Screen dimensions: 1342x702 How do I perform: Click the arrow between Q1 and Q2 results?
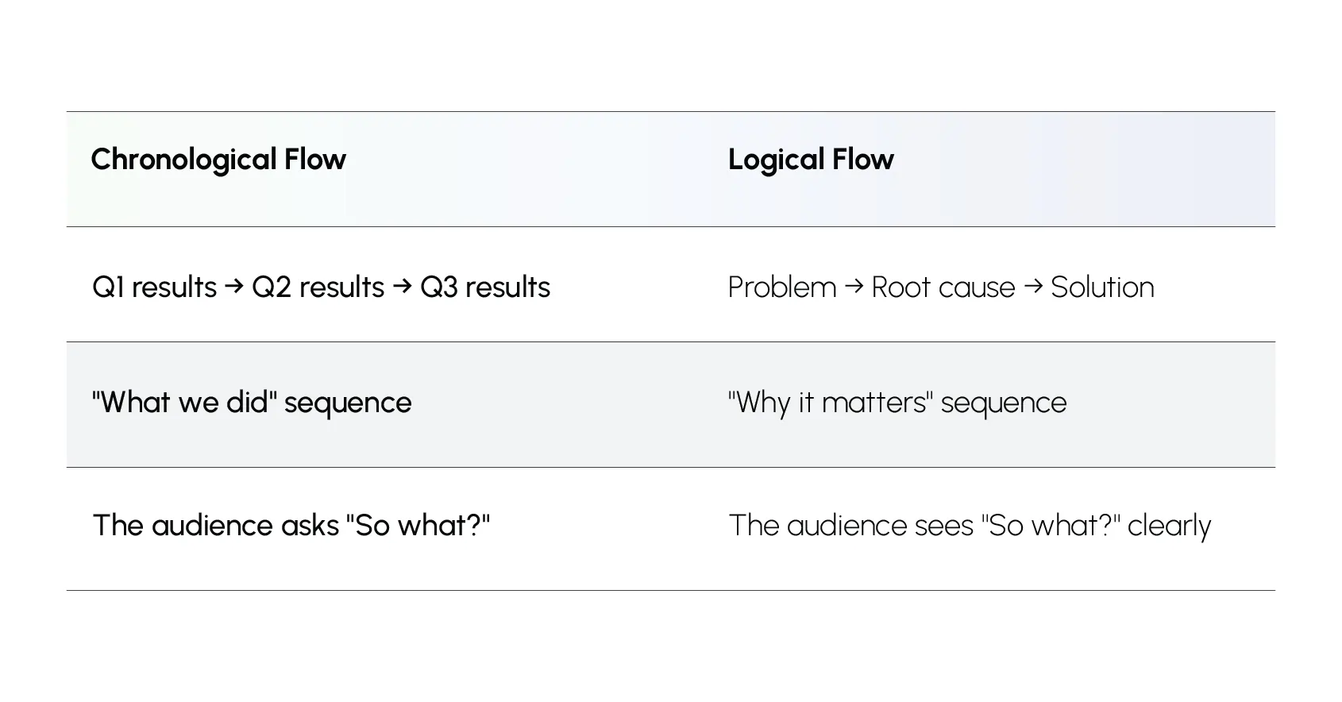(234, 286)
